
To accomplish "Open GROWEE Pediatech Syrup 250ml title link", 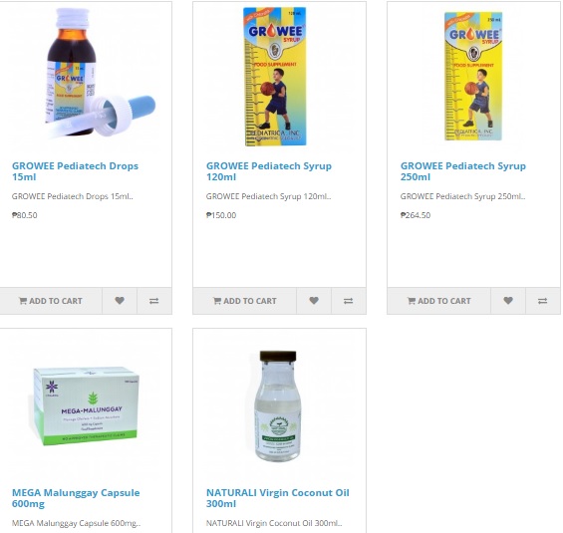I will pos(463,171).
